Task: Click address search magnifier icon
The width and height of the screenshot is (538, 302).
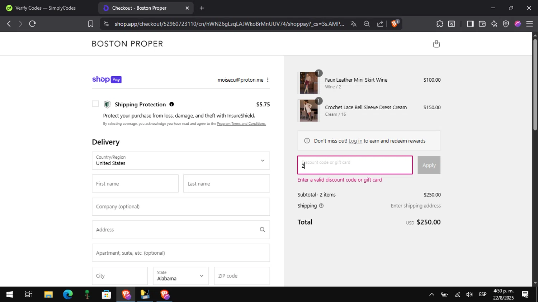Action: click(262, 230)
